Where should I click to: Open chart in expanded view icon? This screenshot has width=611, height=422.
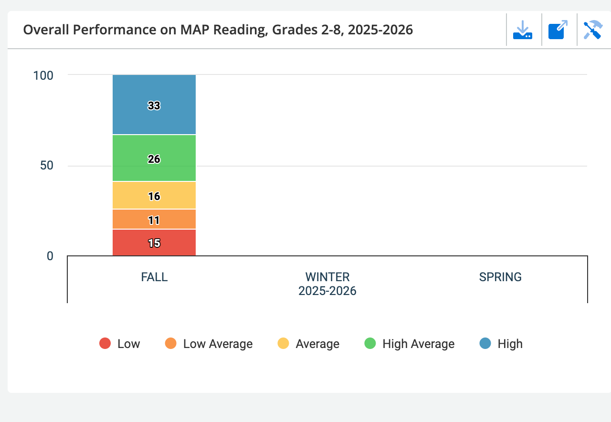pyautogui.click(x=558, y=30)
